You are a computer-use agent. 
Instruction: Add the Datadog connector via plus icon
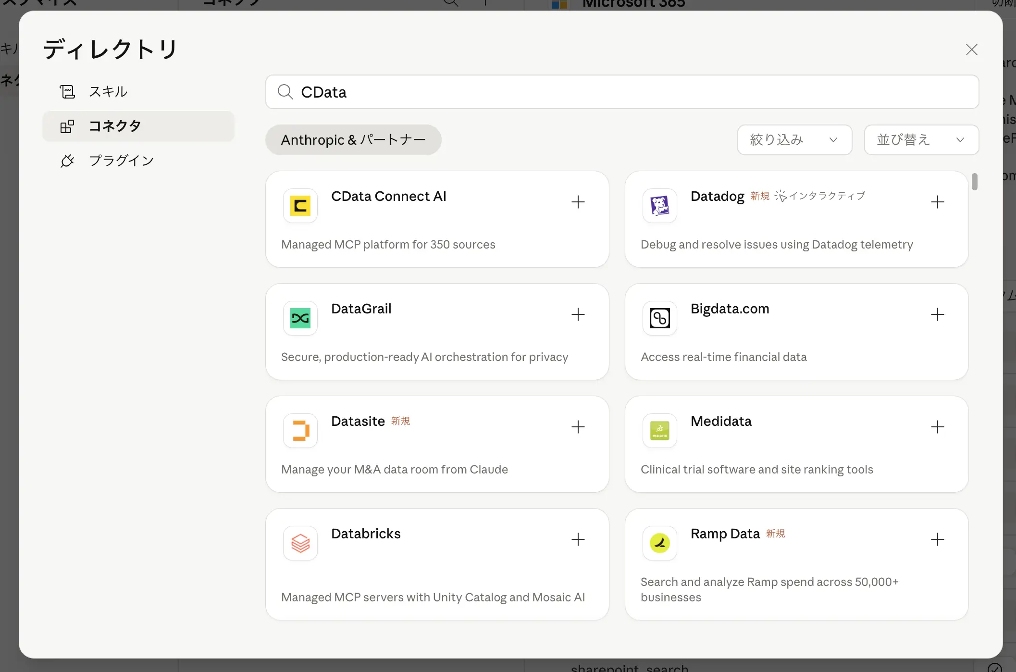[x=937, y=202]
